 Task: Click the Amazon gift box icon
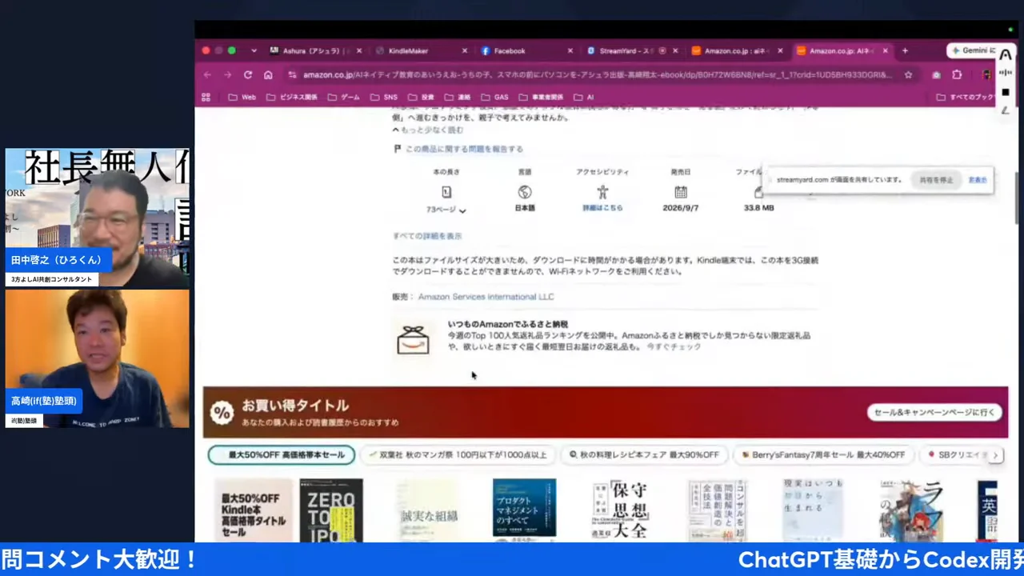coord(413,339)
